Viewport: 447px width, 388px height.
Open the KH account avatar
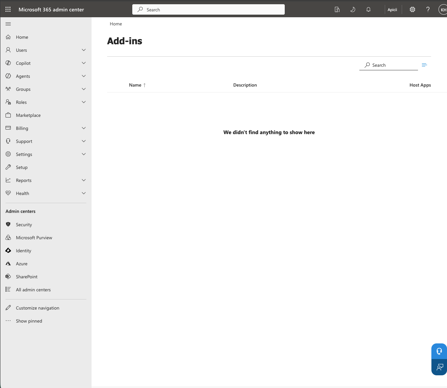pos(443,10)
